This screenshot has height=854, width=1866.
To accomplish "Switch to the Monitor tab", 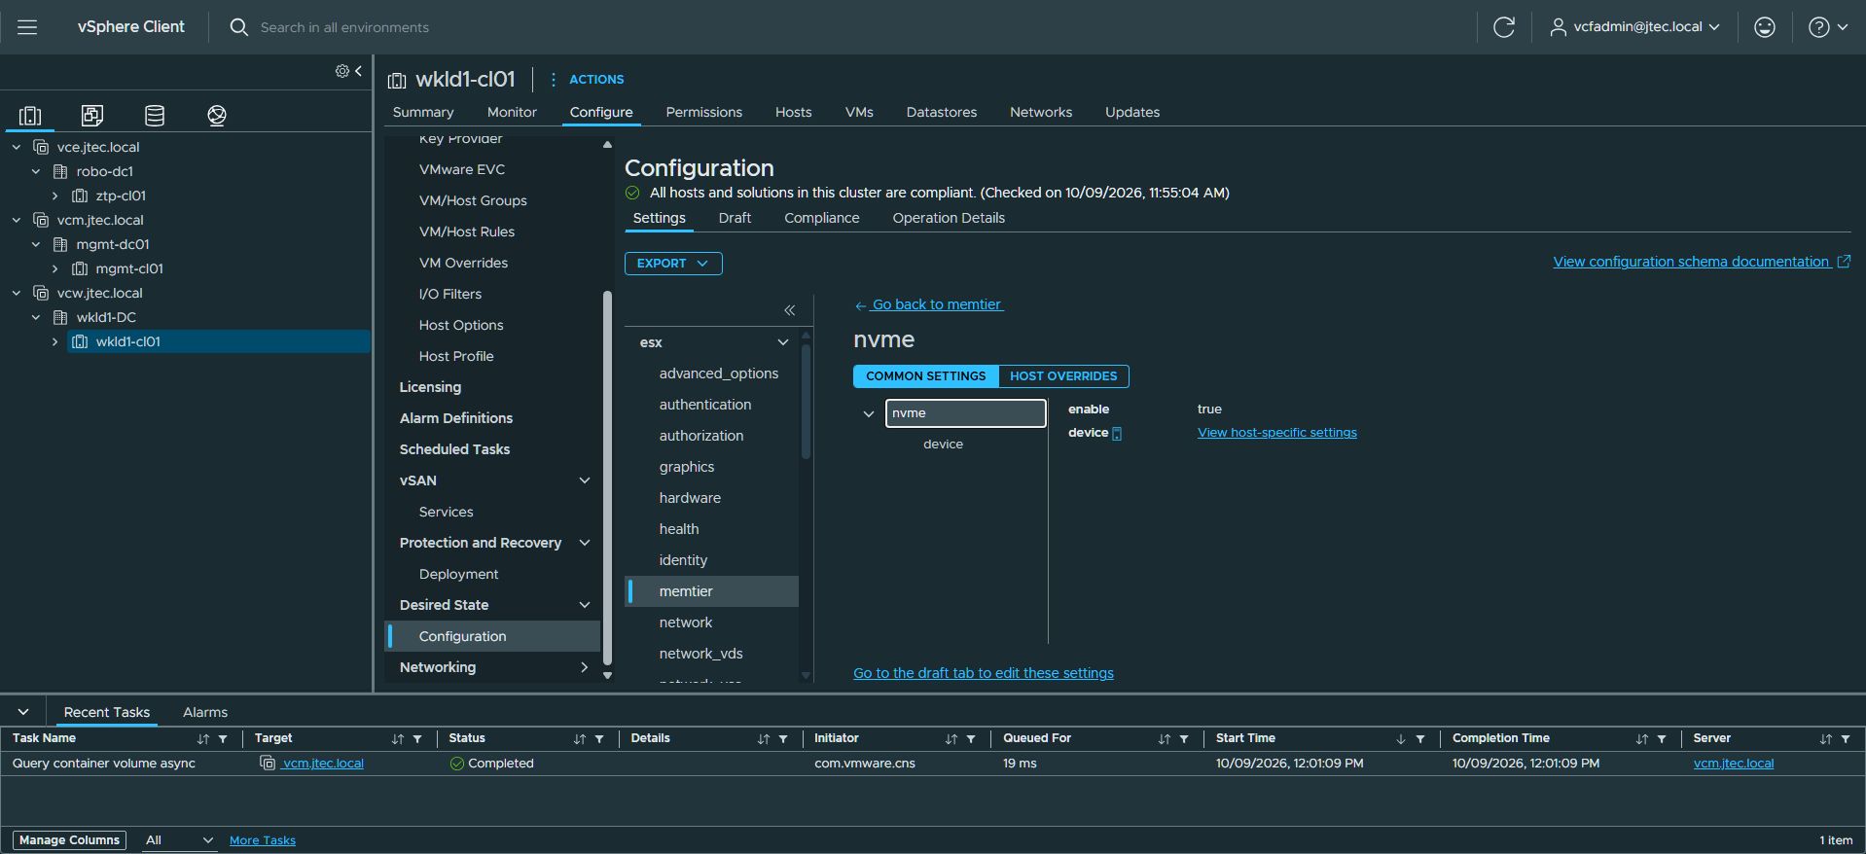I will (512, 112).
